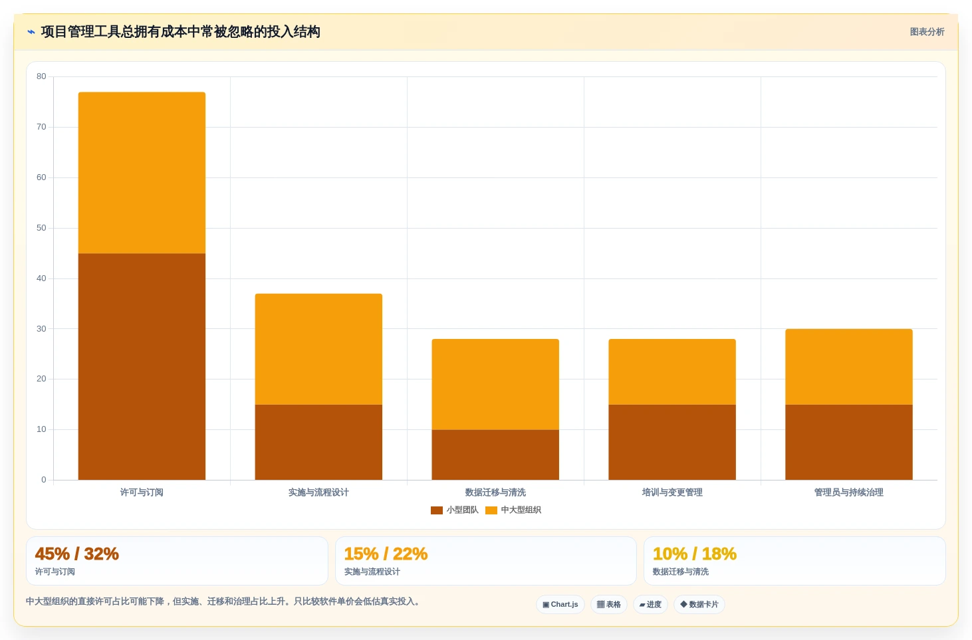Click the 小型团队 legend label
This screenshot has width=972, height=640.
[462, 510]
